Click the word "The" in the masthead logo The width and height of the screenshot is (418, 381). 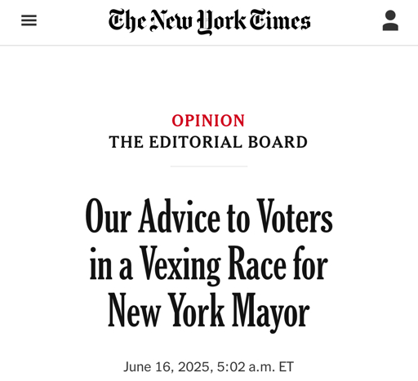pyautogui.click(x=127, y=20)
